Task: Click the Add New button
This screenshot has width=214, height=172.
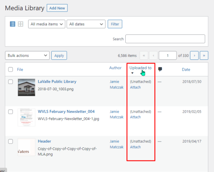Action: click(x=57, y=8)
